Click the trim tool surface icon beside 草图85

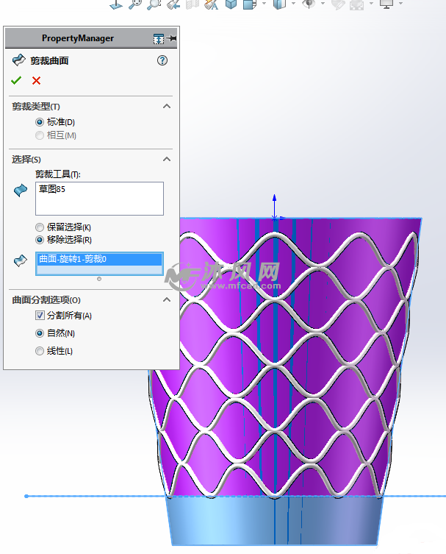tap(21, 190)
